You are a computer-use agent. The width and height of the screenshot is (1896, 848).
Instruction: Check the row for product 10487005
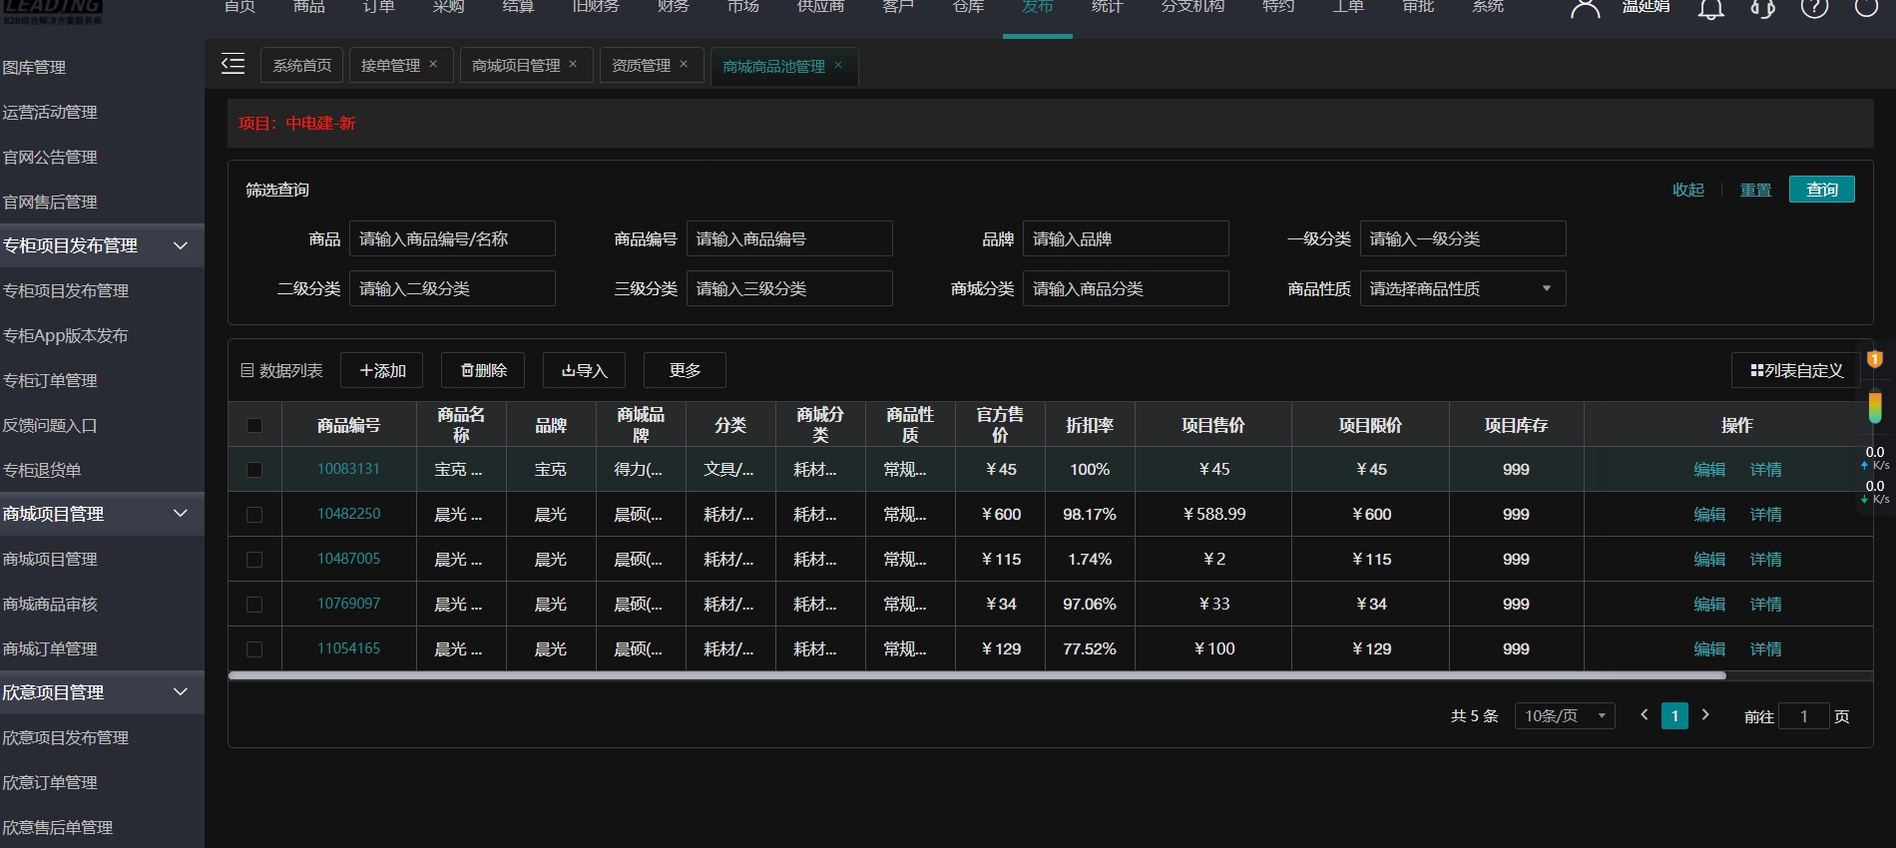(254, 560)
